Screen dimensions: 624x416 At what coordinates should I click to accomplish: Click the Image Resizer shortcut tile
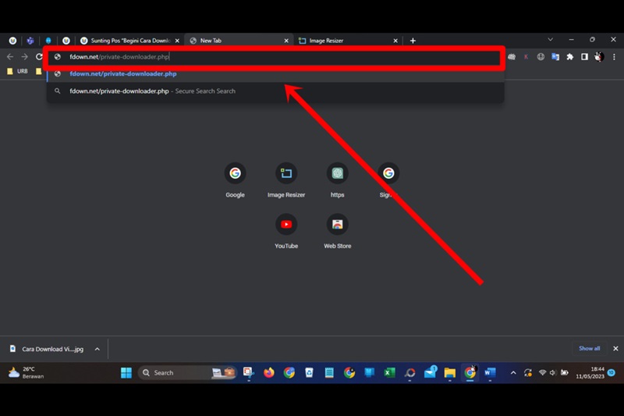click(286, 174)
